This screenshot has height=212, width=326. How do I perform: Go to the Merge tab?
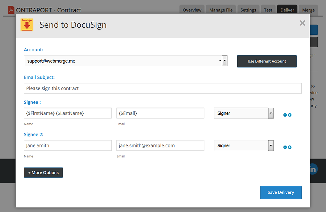tap(308, 10)
